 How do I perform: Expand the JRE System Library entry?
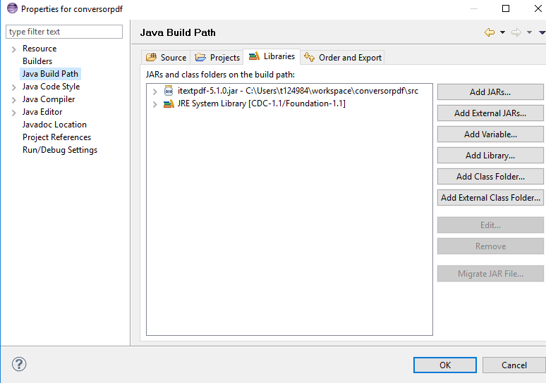pyautogui.click(x=155, y=104)
